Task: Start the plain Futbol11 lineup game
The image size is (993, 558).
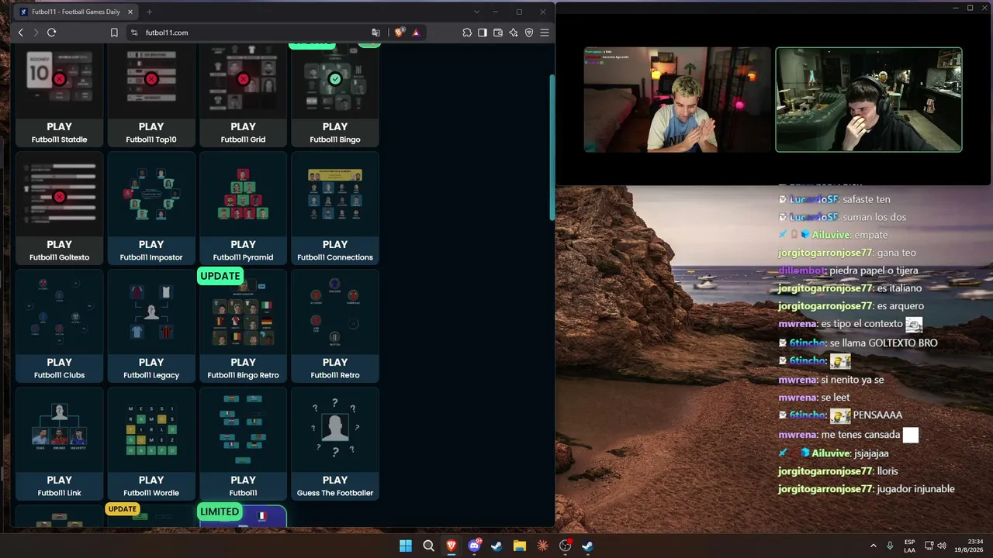Action: [243, 443]
